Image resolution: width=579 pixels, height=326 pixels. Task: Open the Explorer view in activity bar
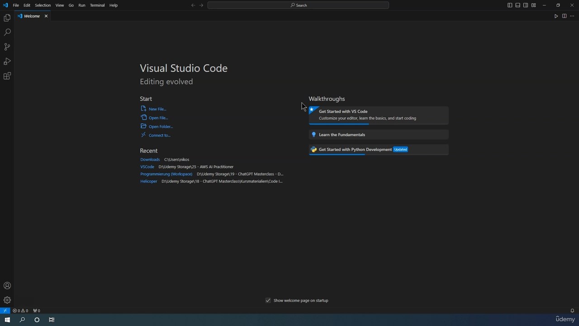(x=7, y=18)
